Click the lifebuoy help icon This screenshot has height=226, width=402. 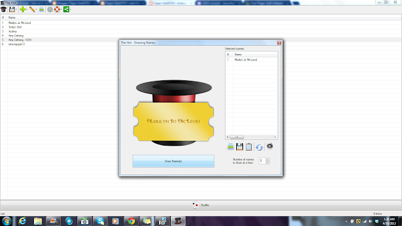pos(57,9)
